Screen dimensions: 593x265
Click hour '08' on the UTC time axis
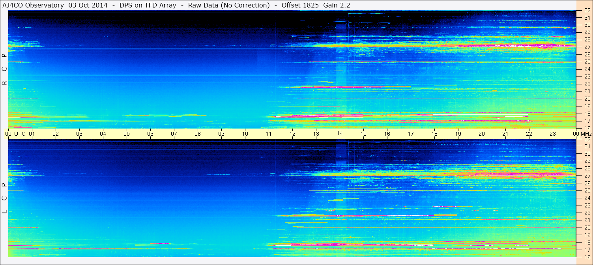point(198,134)
